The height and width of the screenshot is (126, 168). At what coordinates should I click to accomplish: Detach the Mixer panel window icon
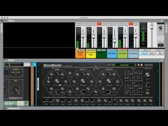pos(161,21)
